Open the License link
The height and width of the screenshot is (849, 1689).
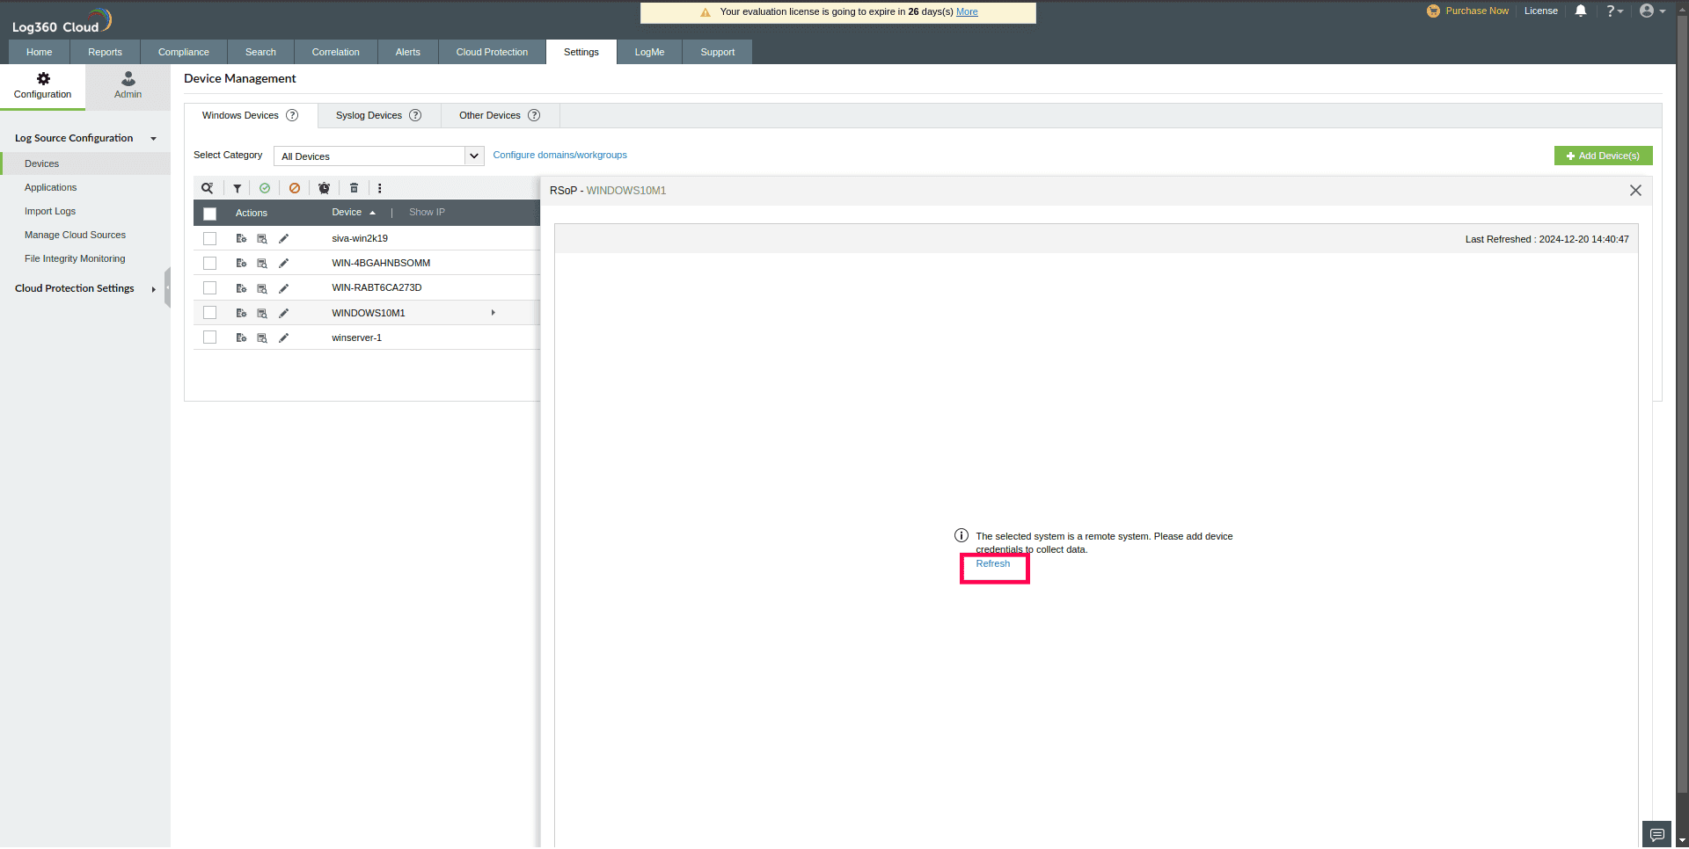click(x=1541, y=11)
